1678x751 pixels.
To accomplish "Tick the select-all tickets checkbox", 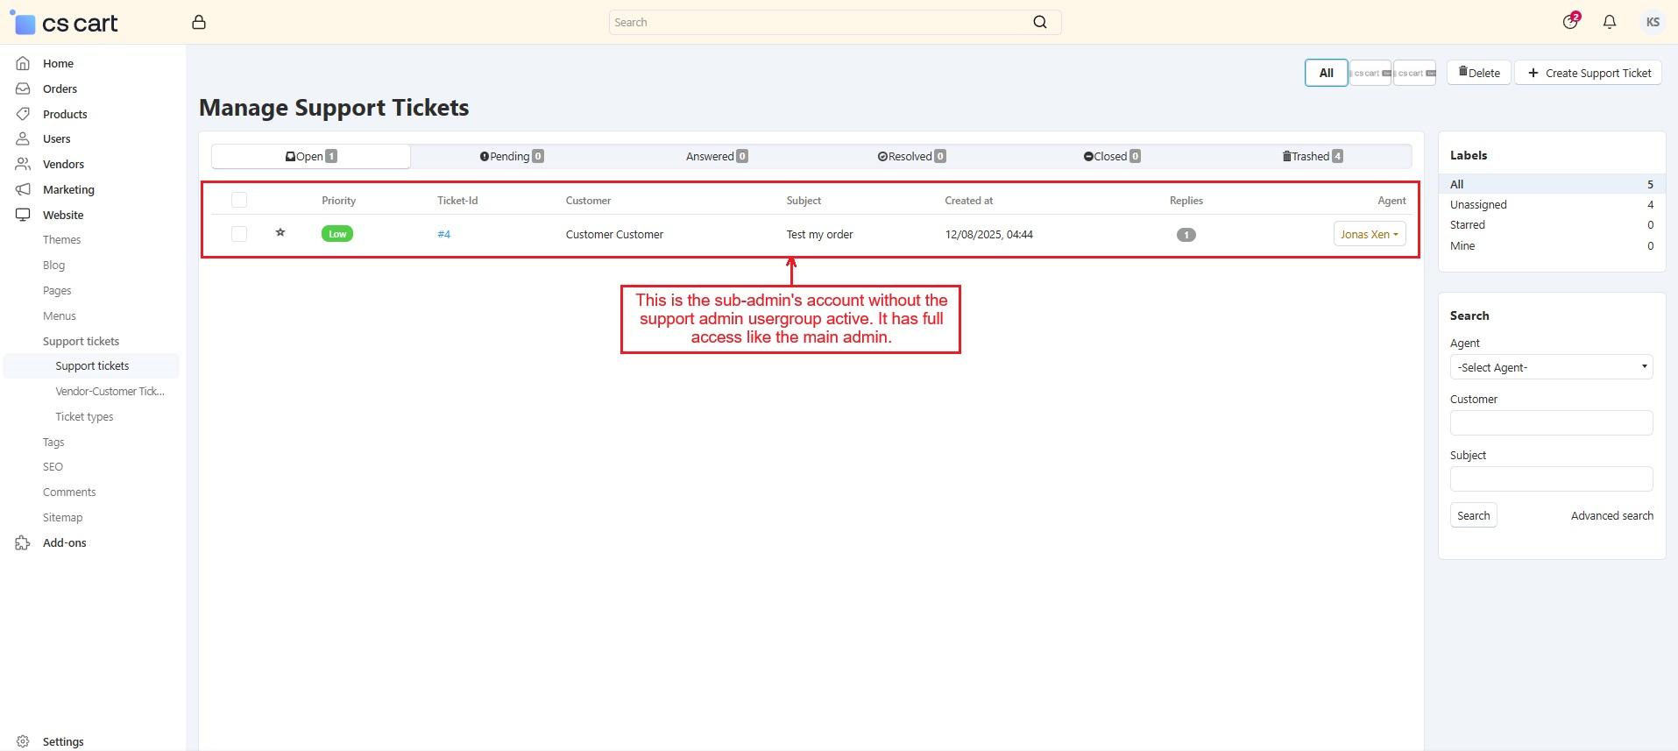I will click(239, 201).
